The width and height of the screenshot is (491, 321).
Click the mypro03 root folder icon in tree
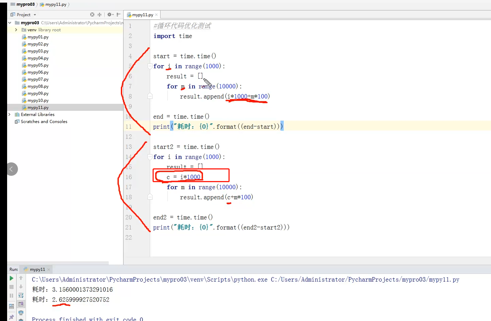click(17, 23)
